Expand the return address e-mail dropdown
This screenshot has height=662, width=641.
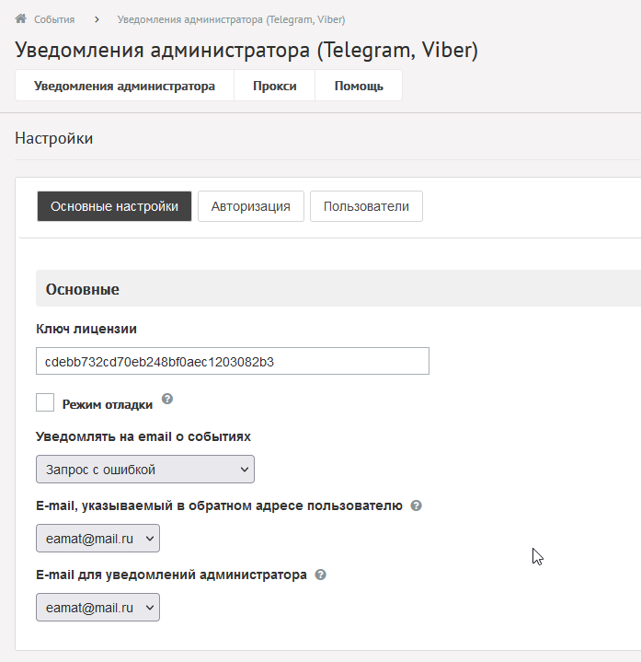97,539
